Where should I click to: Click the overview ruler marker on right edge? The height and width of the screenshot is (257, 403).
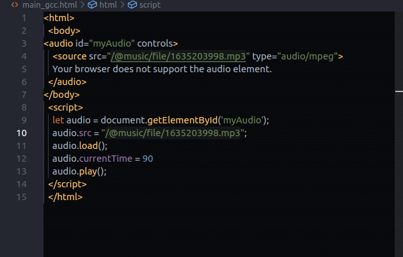[x=399, y=94]
